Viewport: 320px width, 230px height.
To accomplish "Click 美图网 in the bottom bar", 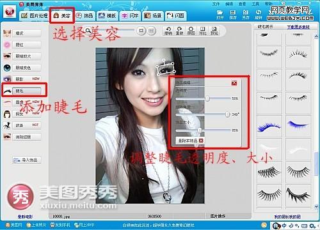I will tap(14, 225).
